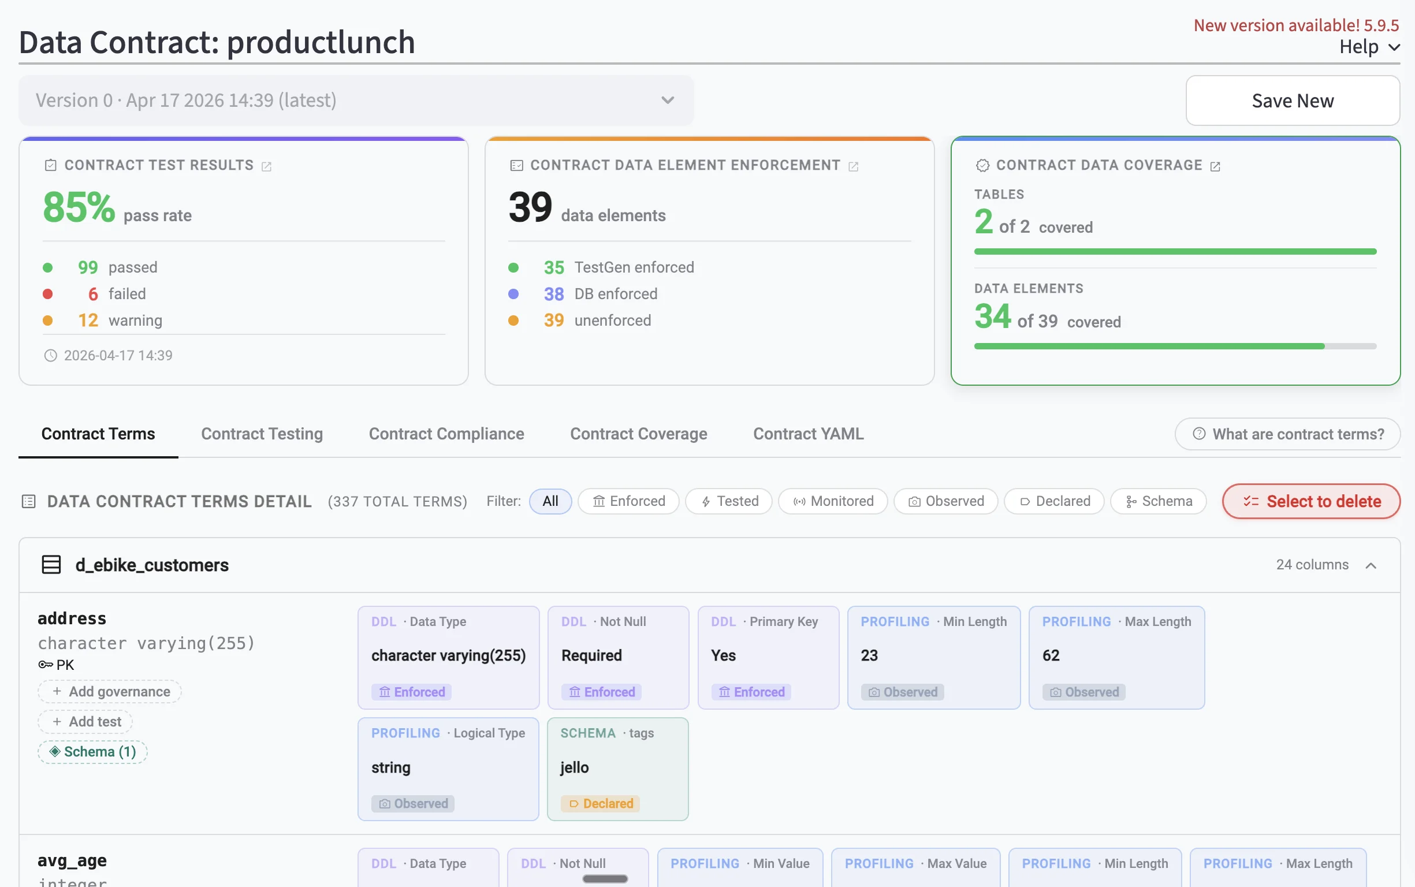Click the Enforced badge on DDL Data Type card
Image resolution: width=1415 pixels, height=887 pixels.
[x=412, y=692]
